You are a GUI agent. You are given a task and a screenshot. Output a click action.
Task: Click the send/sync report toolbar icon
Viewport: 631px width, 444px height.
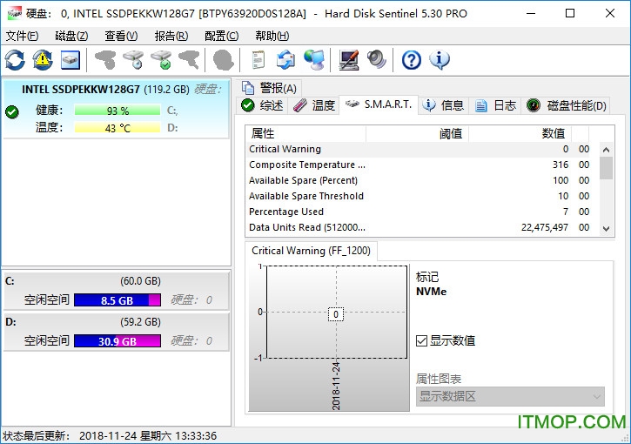285,60
